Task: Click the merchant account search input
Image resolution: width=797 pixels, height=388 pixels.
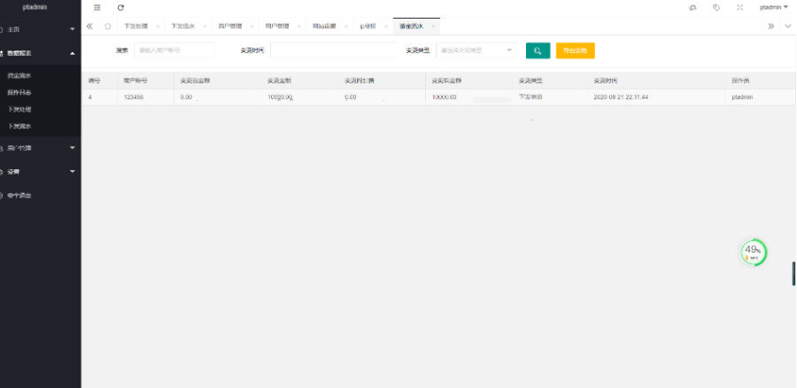Action: click(174, 50)
